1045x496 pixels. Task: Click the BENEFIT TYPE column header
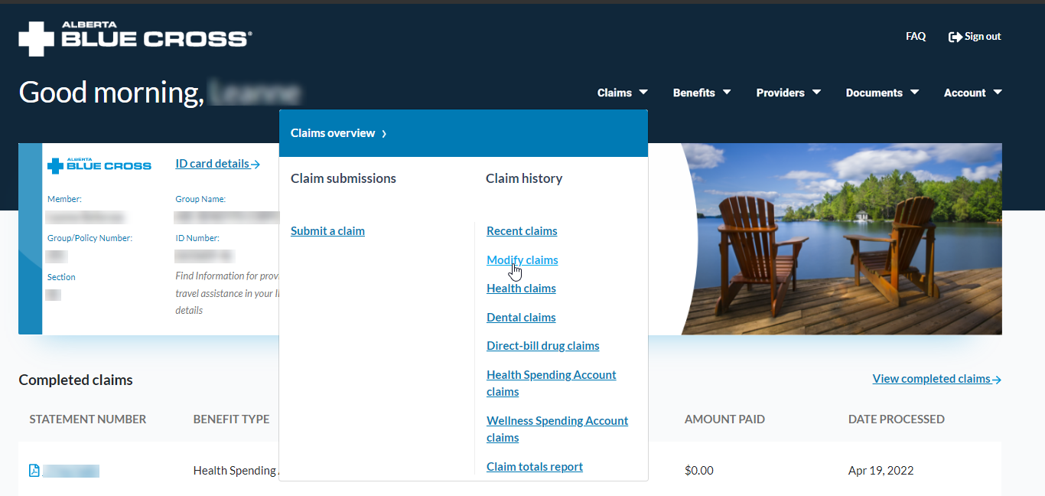(231, 419)
